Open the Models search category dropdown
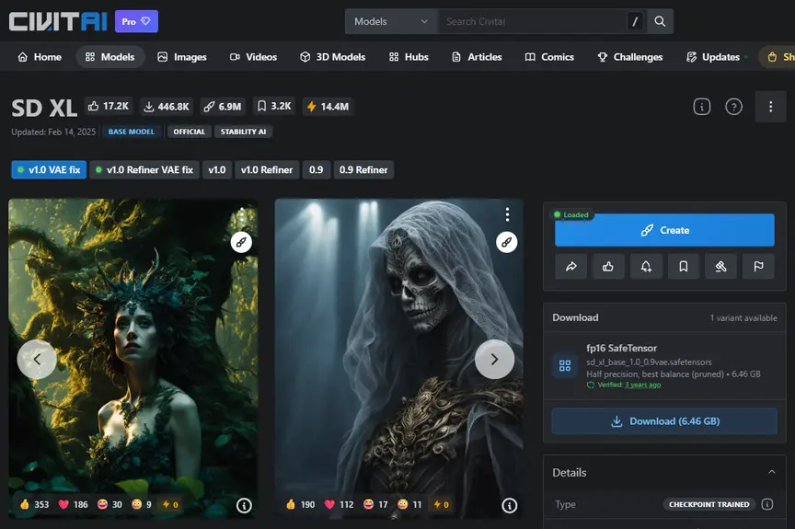Viewport: 795px width, 529px height. pyautogui.click(x=391, y=21)
